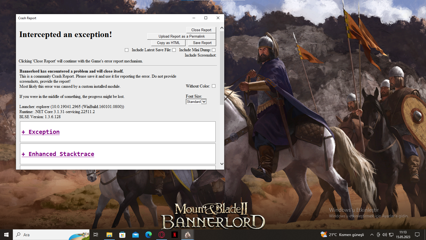Tick the checkbox right after 'Include Mini Dump:'

[214, 50]
